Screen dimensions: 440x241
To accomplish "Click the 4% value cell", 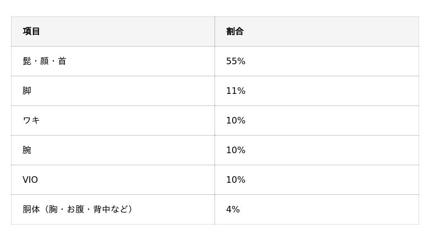I will click(233, 210).
